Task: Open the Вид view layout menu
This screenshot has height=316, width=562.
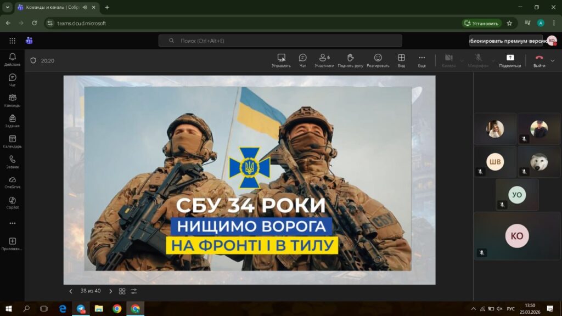Action: (401, 60)
